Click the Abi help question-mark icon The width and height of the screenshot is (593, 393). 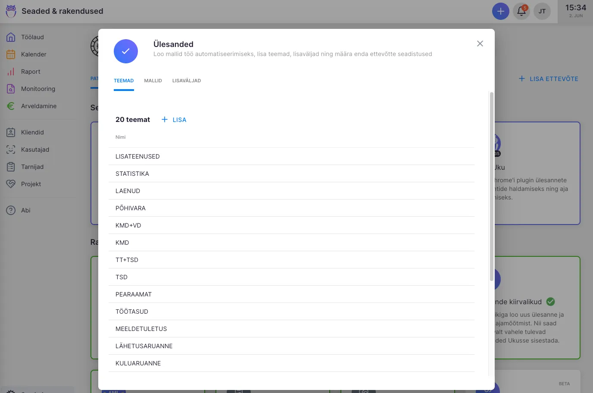point(11,210)
